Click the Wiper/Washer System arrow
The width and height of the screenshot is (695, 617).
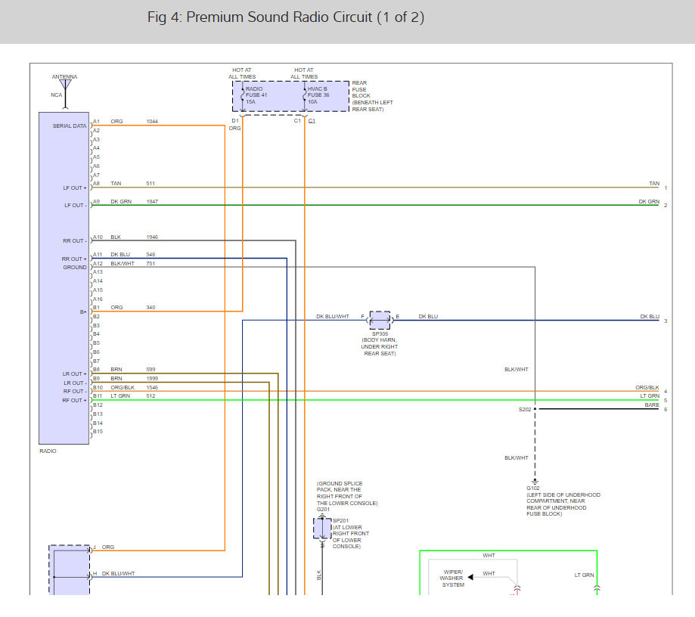tap(470, 577)
